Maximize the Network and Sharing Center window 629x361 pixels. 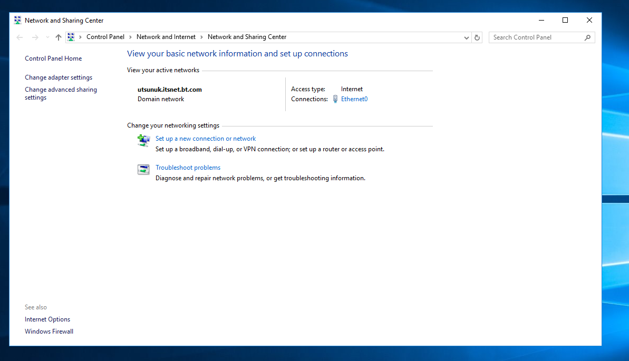pyautogui.click(x=565, y=20)
